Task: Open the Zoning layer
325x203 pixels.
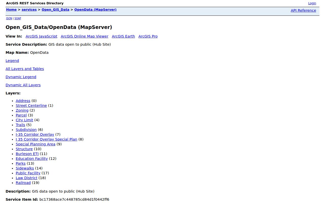Action: point(22,110)
